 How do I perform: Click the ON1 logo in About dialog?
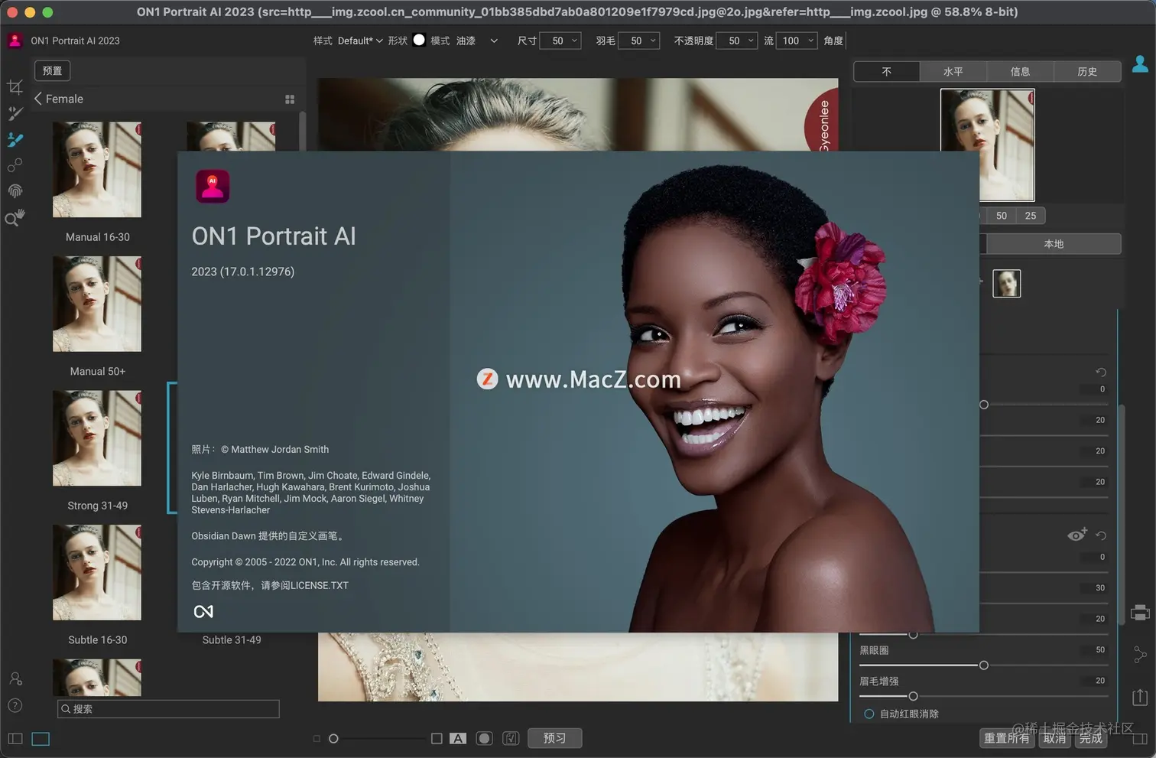click(x=203, y=611)
